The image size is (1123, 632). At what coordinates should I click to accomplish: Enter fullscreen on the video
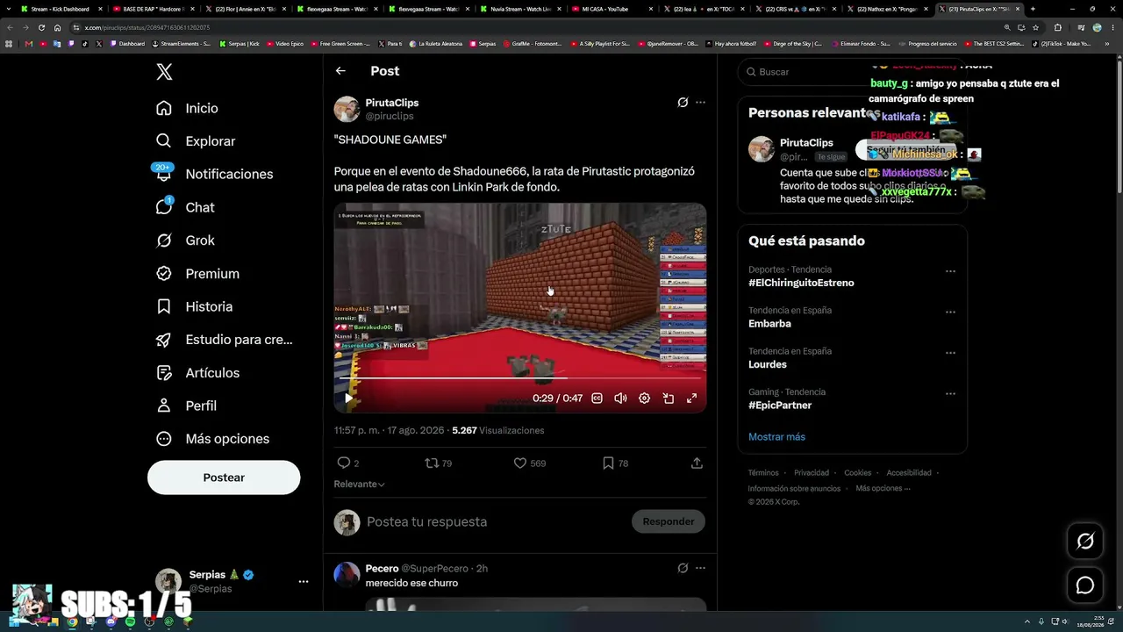[x=691, y=399]
